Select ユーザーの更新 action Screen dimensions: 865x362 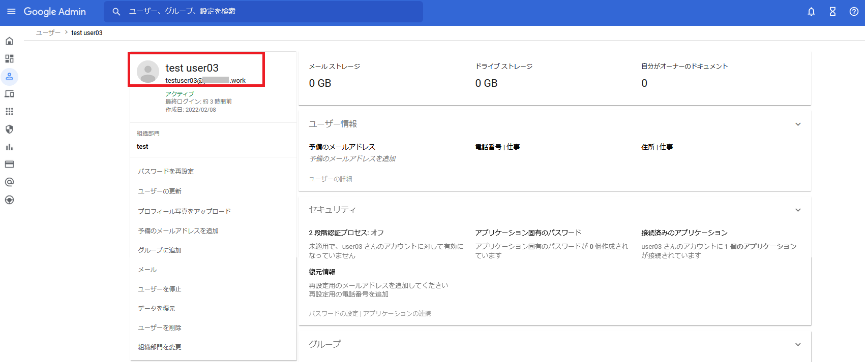click(x=160, y=191)
